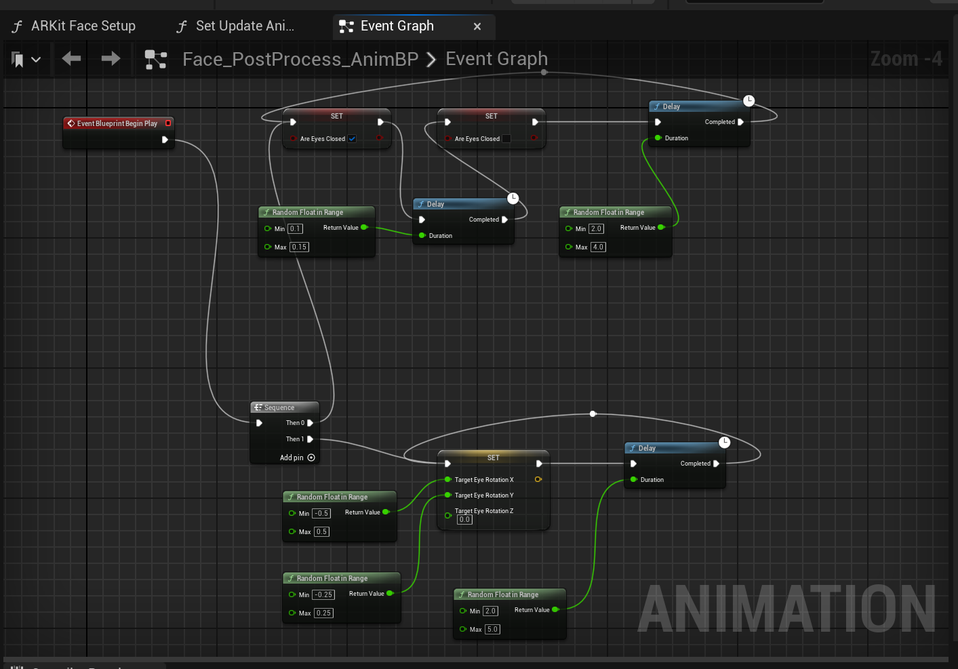
Task: Click Return Value pin of the 2.0 to 4.0 node
Action: (661, 228)
